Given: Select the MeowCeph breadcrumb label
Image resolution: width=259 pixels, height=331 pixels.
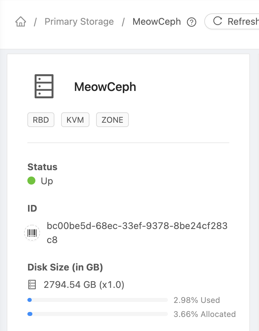Looking at the screenshot, I should pyautogui.click(x=157, y=21).
